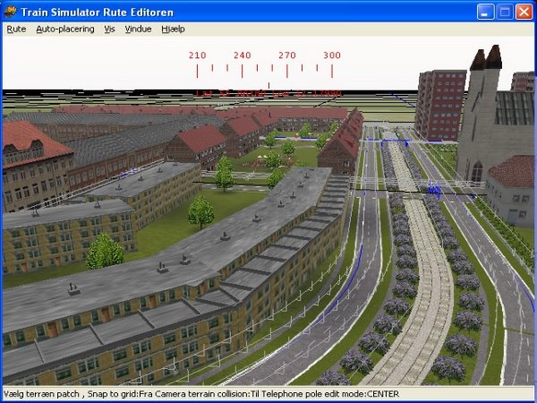Open the Rute menu
The width and height of the screenshot is (537, 403).
click(x=16, y=29)
